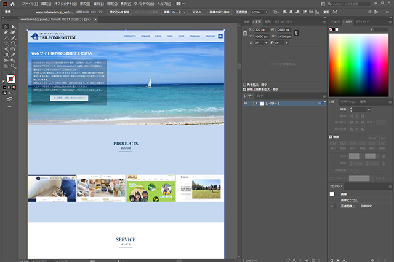Select the Shape Builder tool
The height and width of the screenshot is (262, 394).
click(13, 49)
